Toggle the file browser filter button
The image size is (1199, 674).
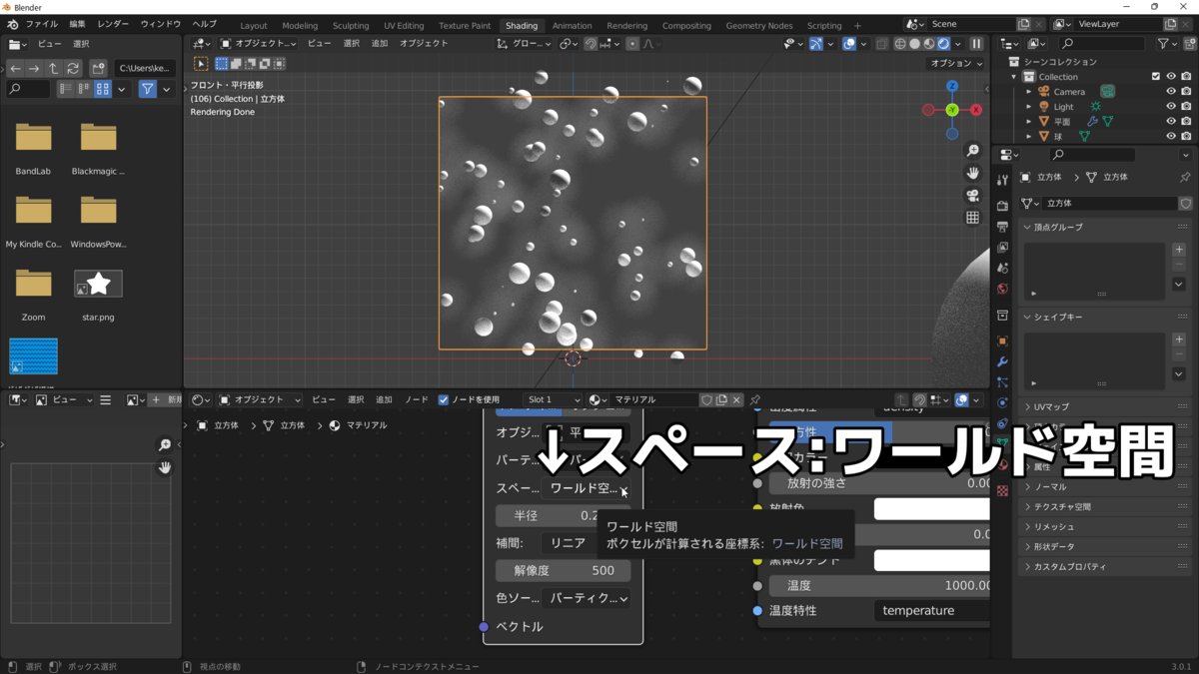tap(147, 89)
